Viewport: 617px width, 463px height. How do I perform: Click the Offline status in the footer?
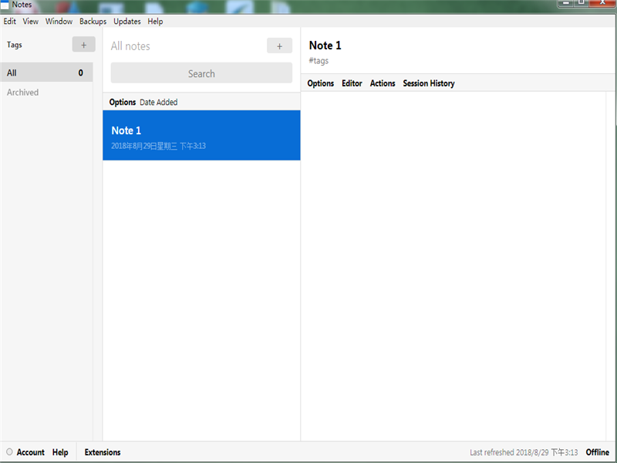(x=597, y=452)
